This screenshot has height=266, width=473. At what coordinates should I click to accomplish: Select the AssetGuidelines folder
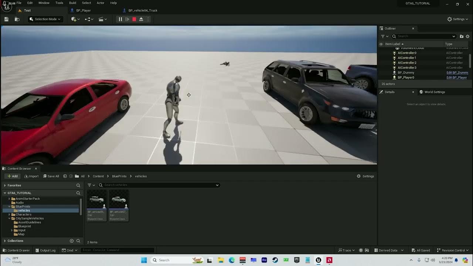tap(30, 222)
